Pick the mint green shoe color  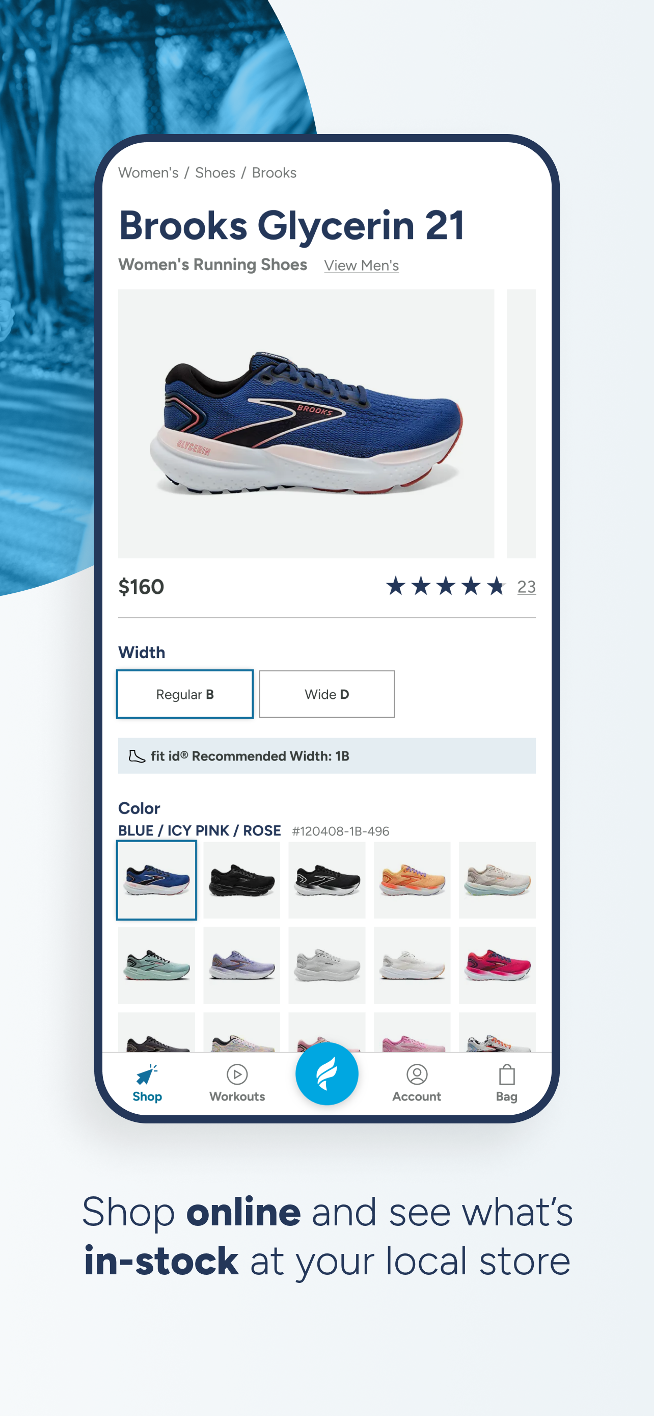click(x=156, y=965)
